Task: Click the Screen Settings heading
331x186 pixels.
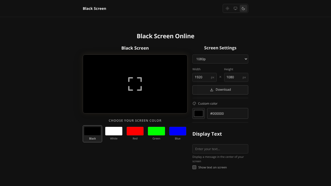Action: (x=220, y=48)
